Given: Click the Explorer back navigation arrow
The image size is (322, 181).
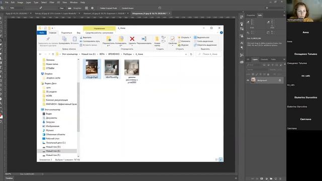Looking at the screenshot, I should coord(40,54).
